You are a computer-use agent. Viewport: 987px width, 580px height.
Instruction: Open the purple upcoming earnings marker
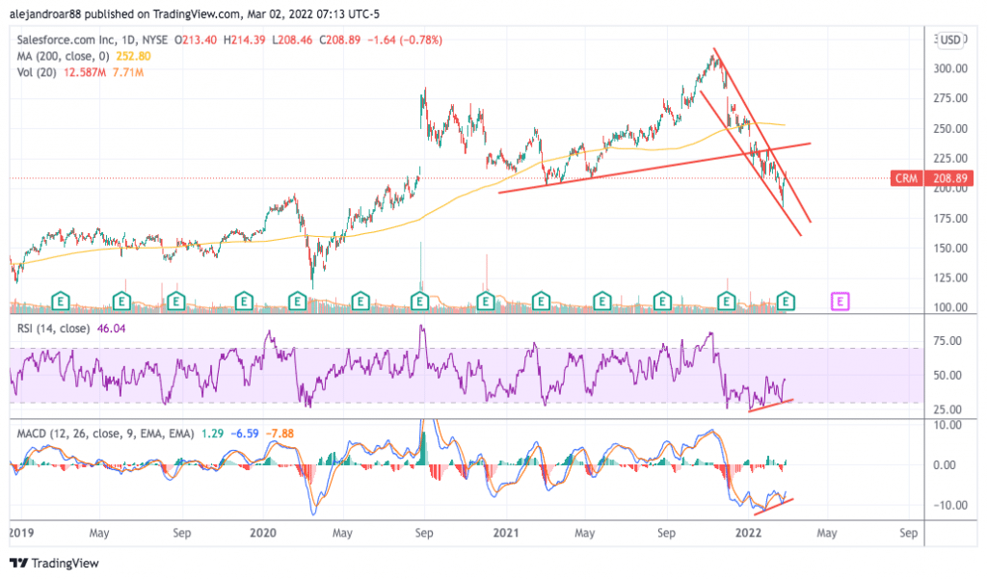(840, 302)
